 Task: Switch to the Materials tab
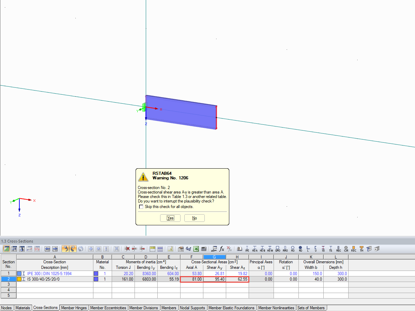click(x=23, y=308)
